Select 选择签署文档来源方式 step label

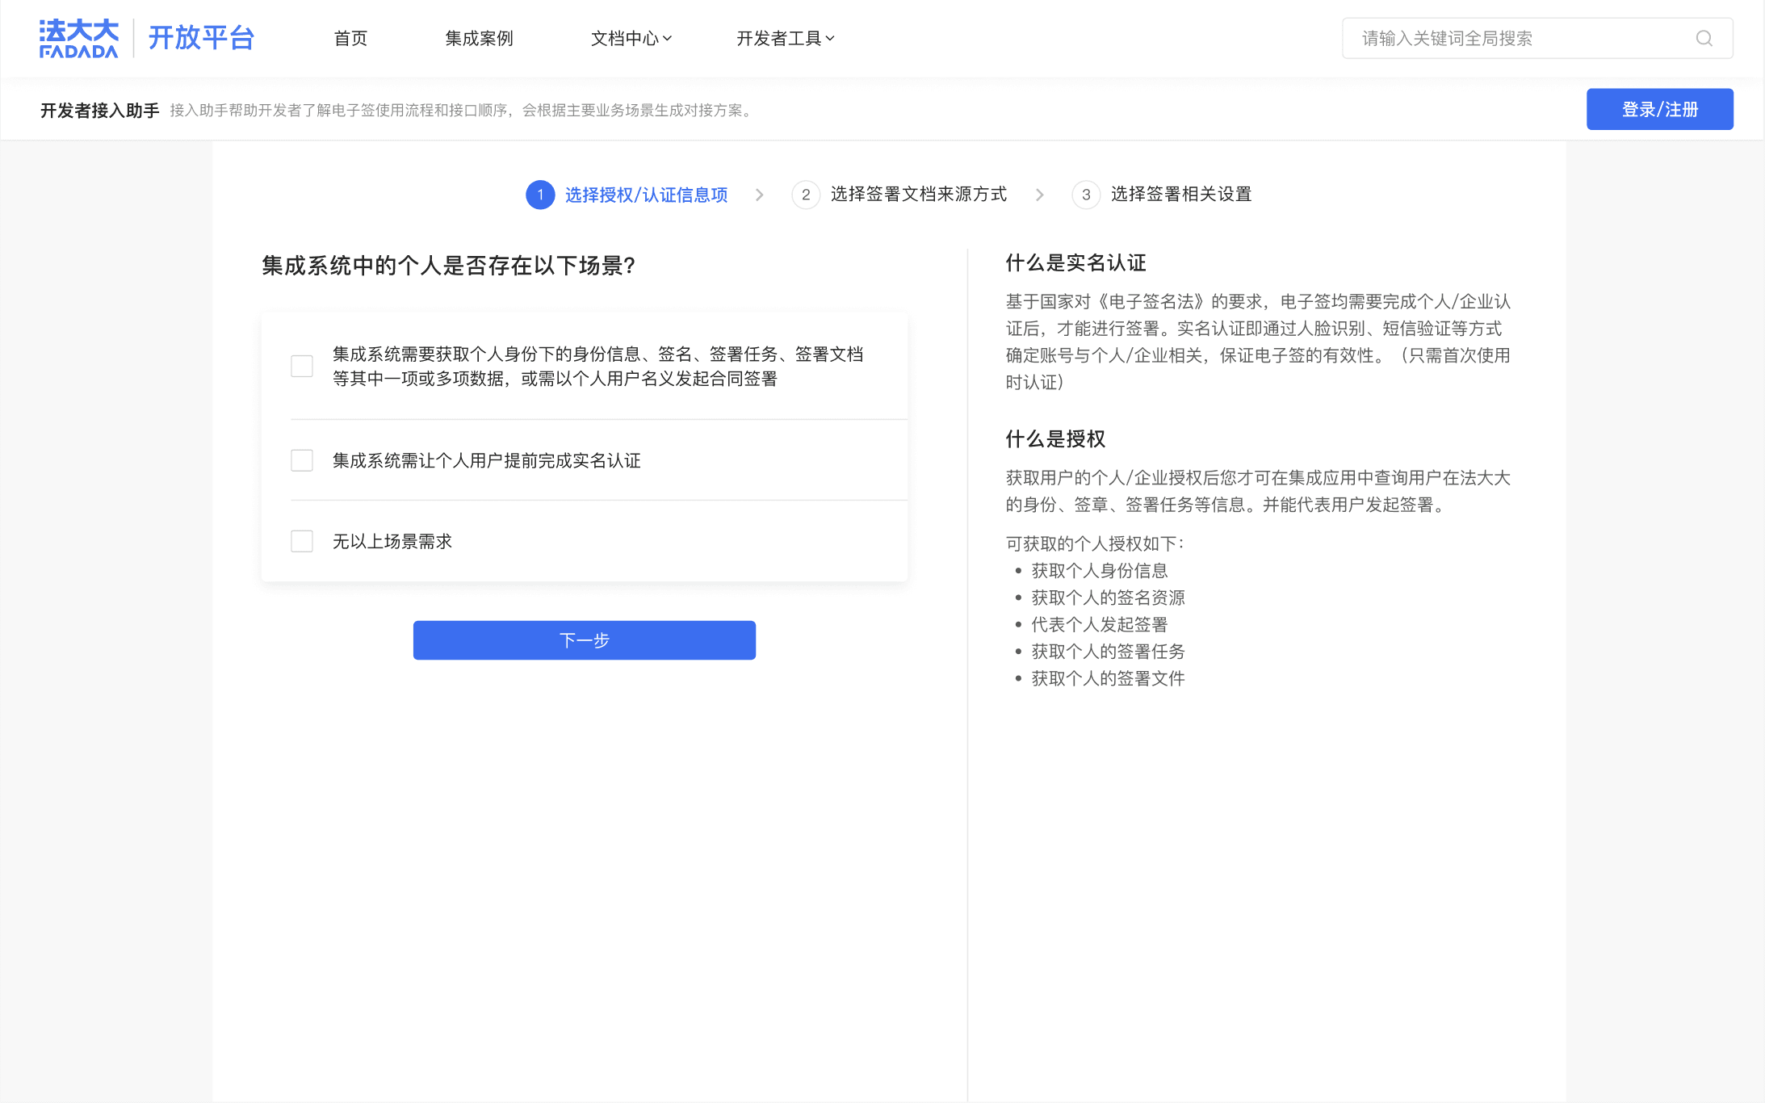coord(918,195)
